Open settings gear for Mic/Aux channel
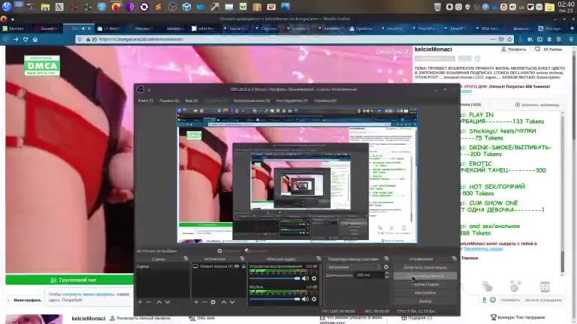Screen dimensions: 577x324 (315, 298)
